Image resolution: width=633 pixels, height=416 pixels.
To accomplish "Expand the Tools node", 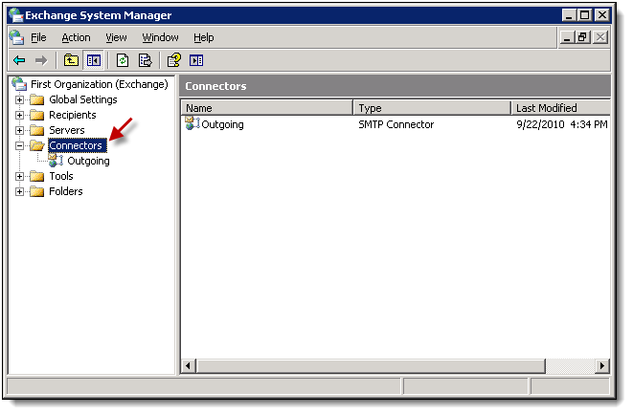I will pos(19,176).
